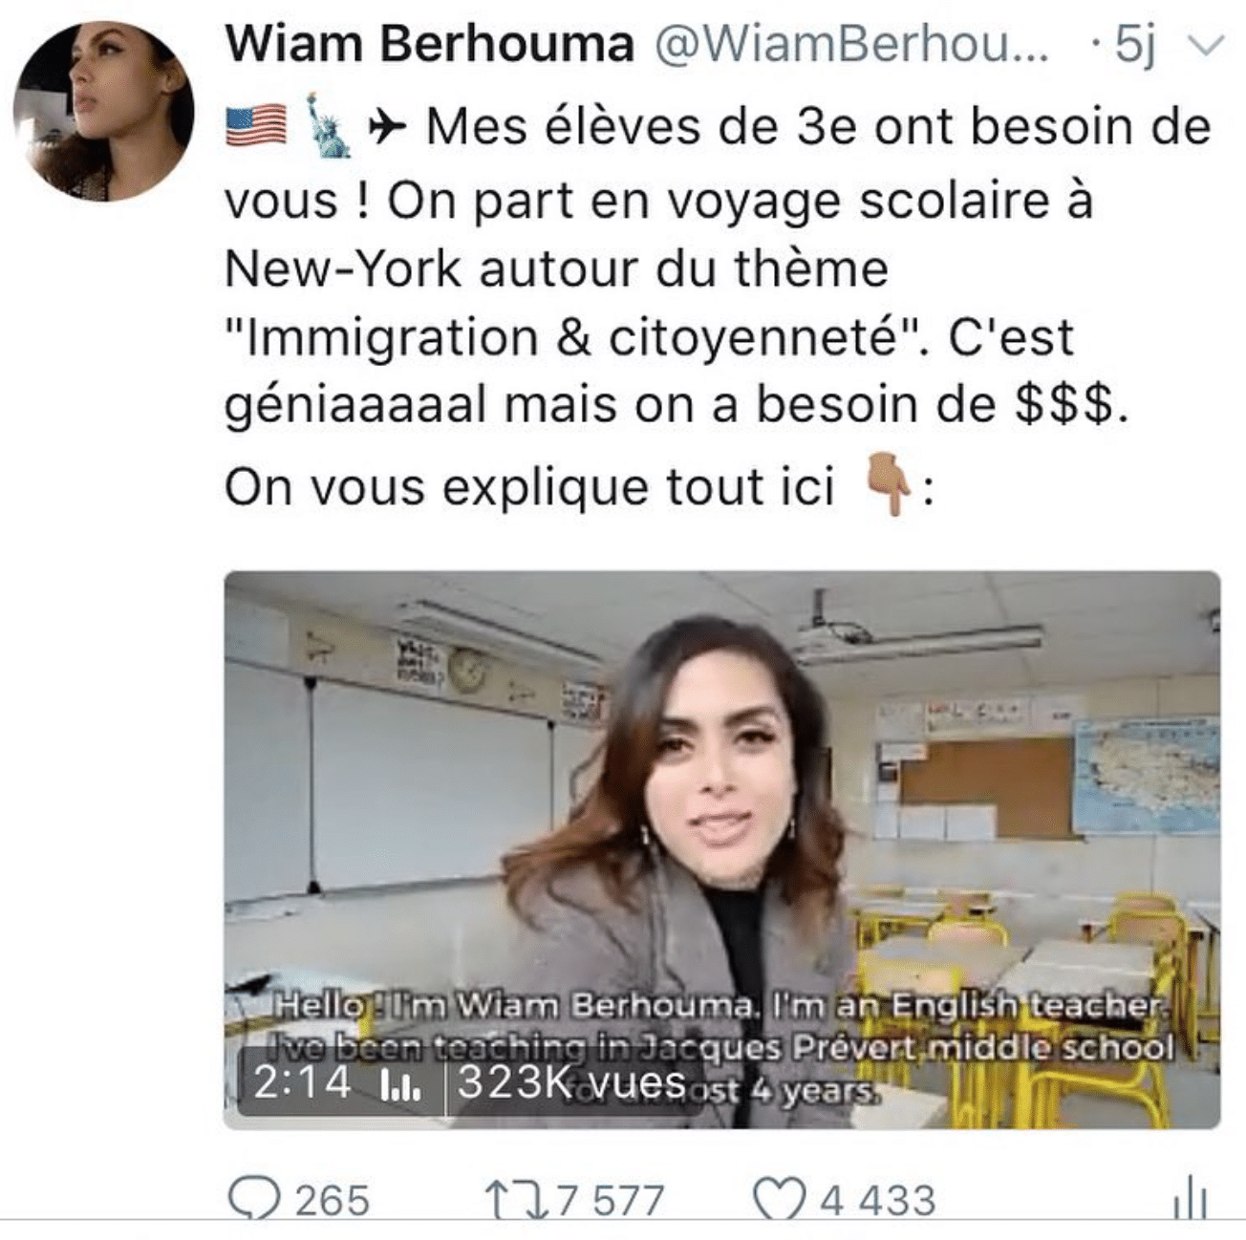Viewport: 1246px width, 1240px height.
Task: Click the 7 577 retweets count
Action: point(610,1200)
